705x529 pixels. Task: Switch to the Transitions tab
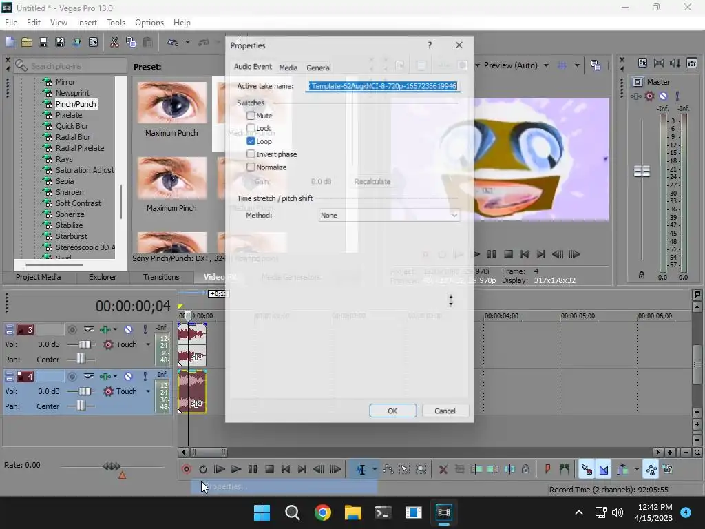(x=161, y=277)
